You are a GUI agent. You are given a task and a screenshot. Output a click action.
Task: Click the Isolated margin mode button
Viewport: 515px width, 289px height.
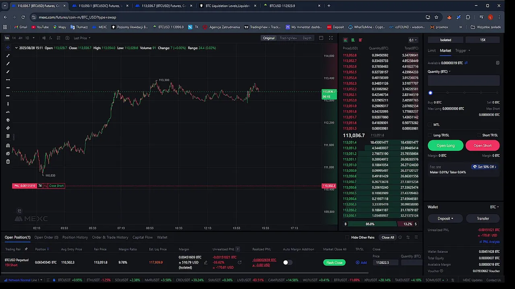445,40
